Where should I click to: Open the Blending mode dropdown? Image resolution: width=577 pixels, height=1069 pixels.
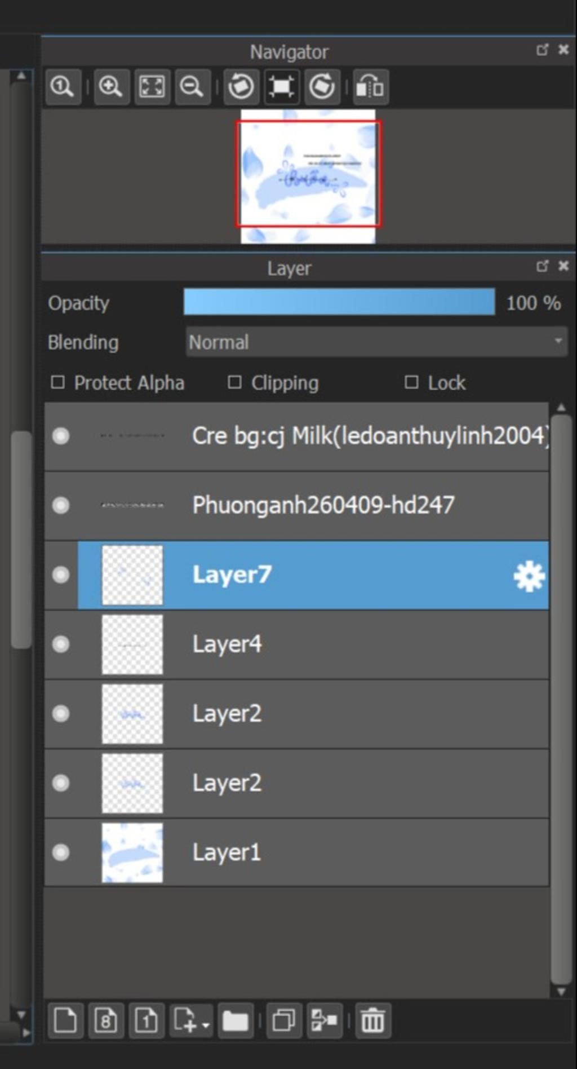click(x=376, y=342)
